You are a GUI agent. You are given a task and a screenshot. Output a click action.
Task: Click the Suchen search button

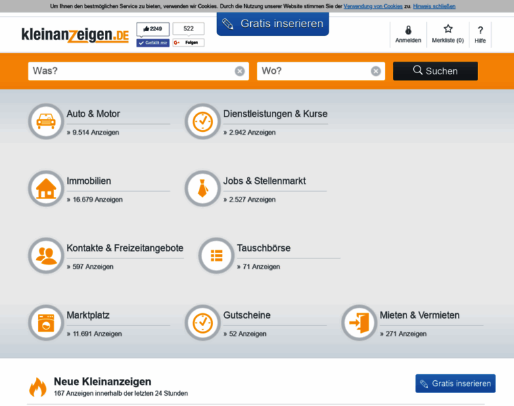coord(436,71)
